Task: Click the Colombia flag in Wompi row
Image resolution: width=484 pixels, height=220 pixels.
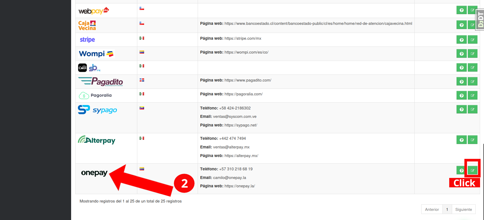Action: point(142,52)
